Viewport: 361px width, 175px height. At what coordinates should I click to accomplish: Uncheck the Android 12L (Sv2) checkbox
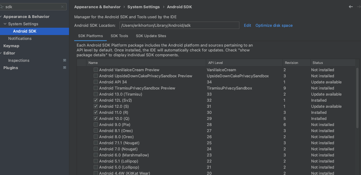[x=96, y=100]
